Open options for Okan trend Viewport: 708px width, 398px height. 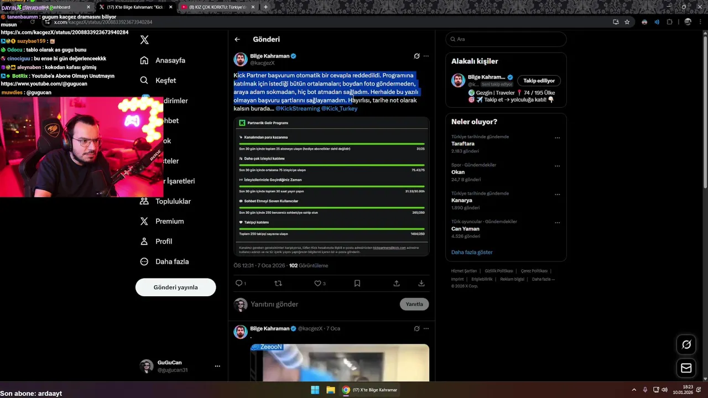point(557,166)
